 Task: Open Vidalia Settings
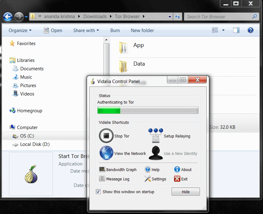(x=155, y=179)
